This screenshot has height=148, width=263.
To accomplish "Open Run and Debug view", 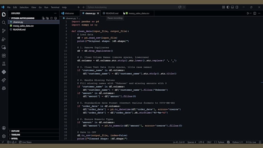I will [x=4, y=39].
